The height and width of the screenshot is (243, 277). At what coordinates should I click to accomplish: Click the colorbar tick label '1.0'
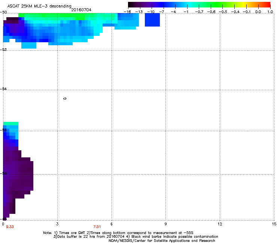[x=270, y=12]
